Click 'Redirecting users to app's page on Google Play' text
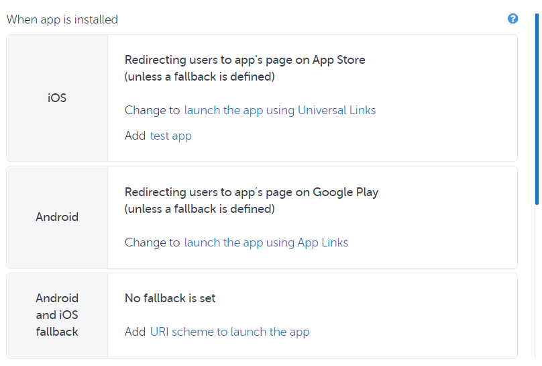Image resolution: width=542 pixels, height=366 pixels. click(x=252, y=192)
